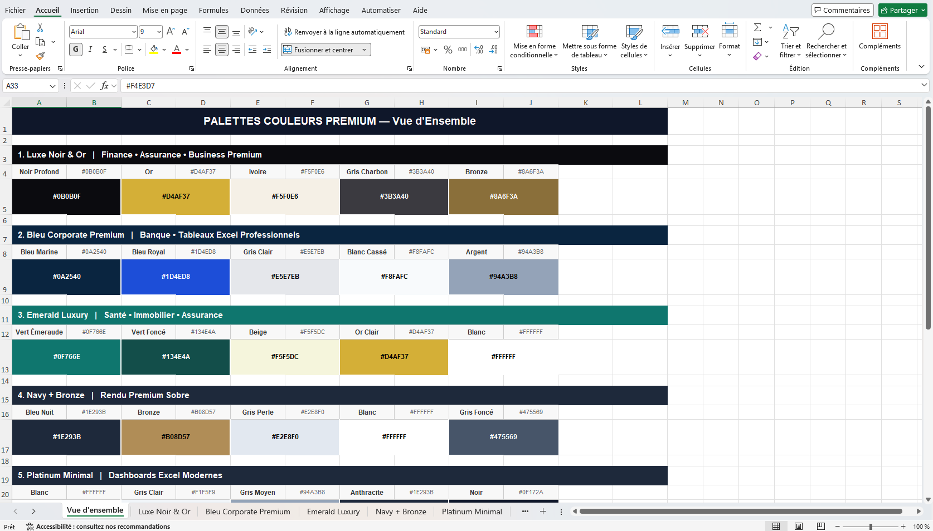This screenshot has height=531, width=933.
Task: Click the thousands separator 000 icon
Action: click(463, 50)
